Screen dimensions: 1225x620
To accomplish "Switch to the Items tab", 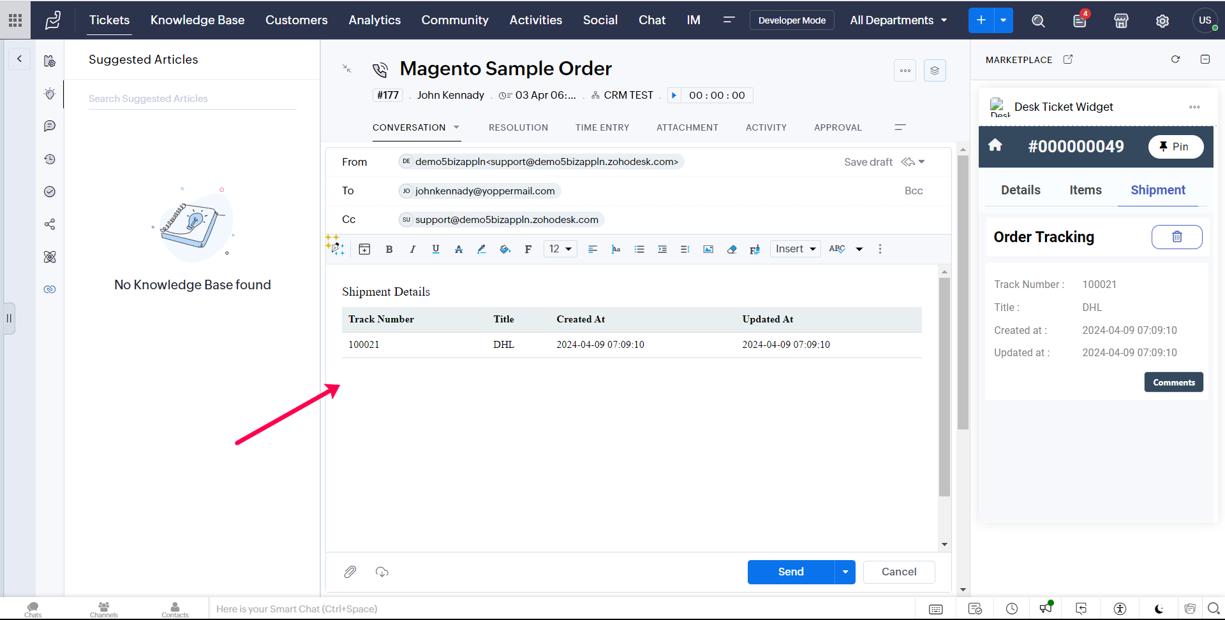I will 1085,190.
